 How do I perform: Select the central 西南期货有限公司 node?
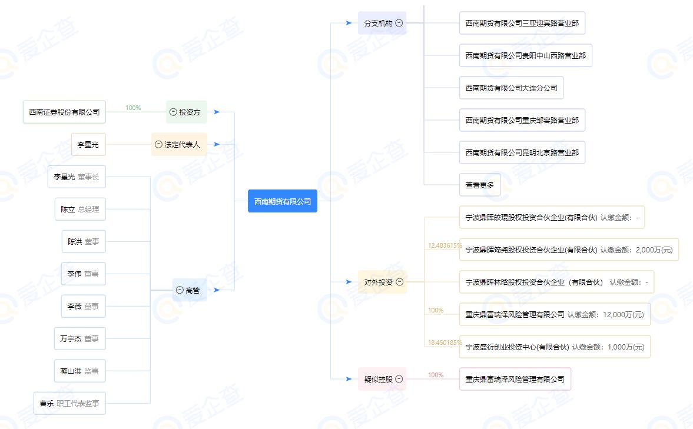coord(283,200)
